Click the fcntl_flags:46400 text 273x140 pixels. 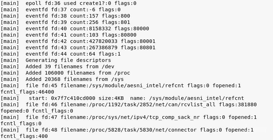27,92
